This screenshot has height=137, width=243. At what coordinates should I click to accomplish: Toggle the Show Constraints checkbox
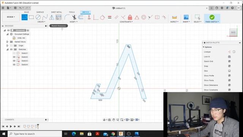tap(229, 90)
